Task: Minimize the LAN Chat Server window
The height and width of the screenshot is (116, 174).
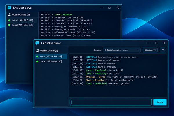Action: click(101, 8)
